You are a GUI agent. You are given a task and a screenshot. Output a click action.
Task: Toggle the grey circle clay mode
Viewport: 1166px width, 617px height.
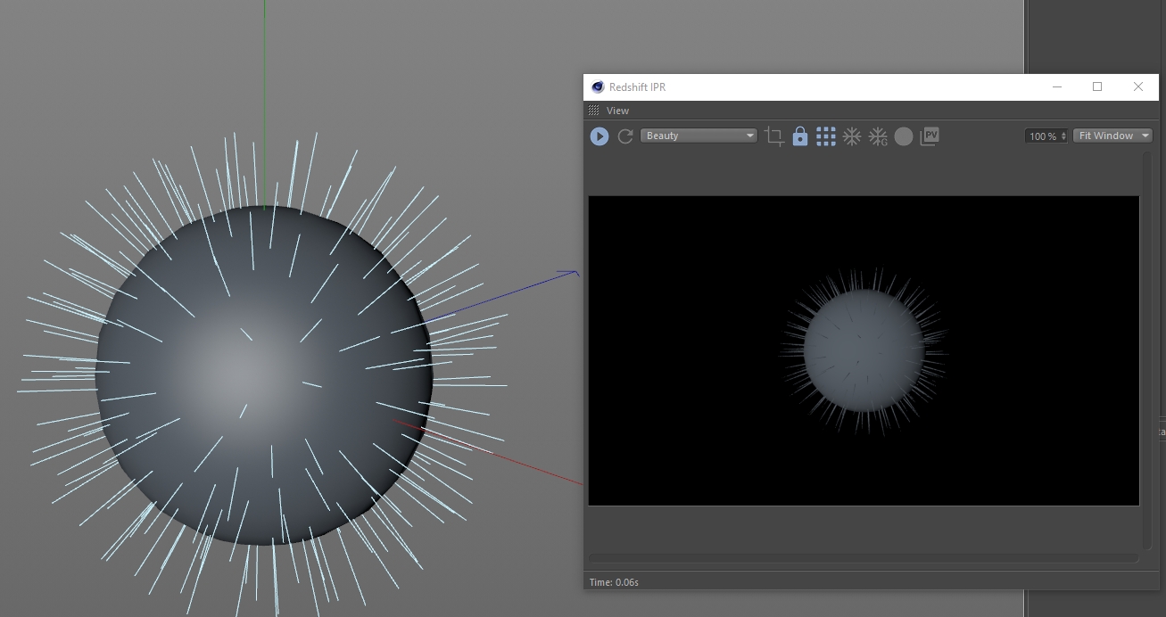(904, 136)
